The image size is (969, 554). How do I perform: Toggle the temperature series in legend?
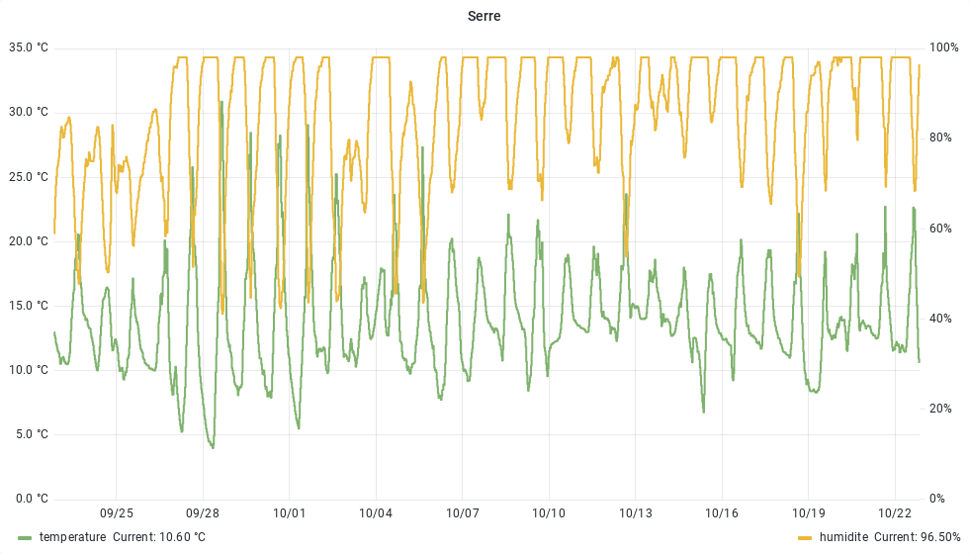click(72, 537)
